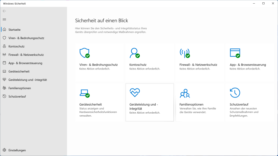Viewport: 278px width, 156px height.
Task: Open the App- & Browsersteuerung tile title
Action: click(x=248, y=65)
